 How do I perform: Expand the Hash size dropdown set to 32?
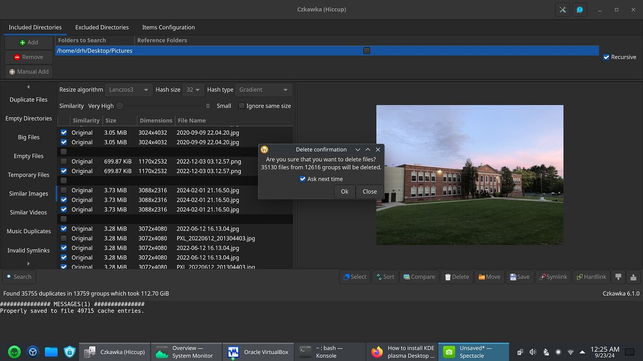point(192,89)
